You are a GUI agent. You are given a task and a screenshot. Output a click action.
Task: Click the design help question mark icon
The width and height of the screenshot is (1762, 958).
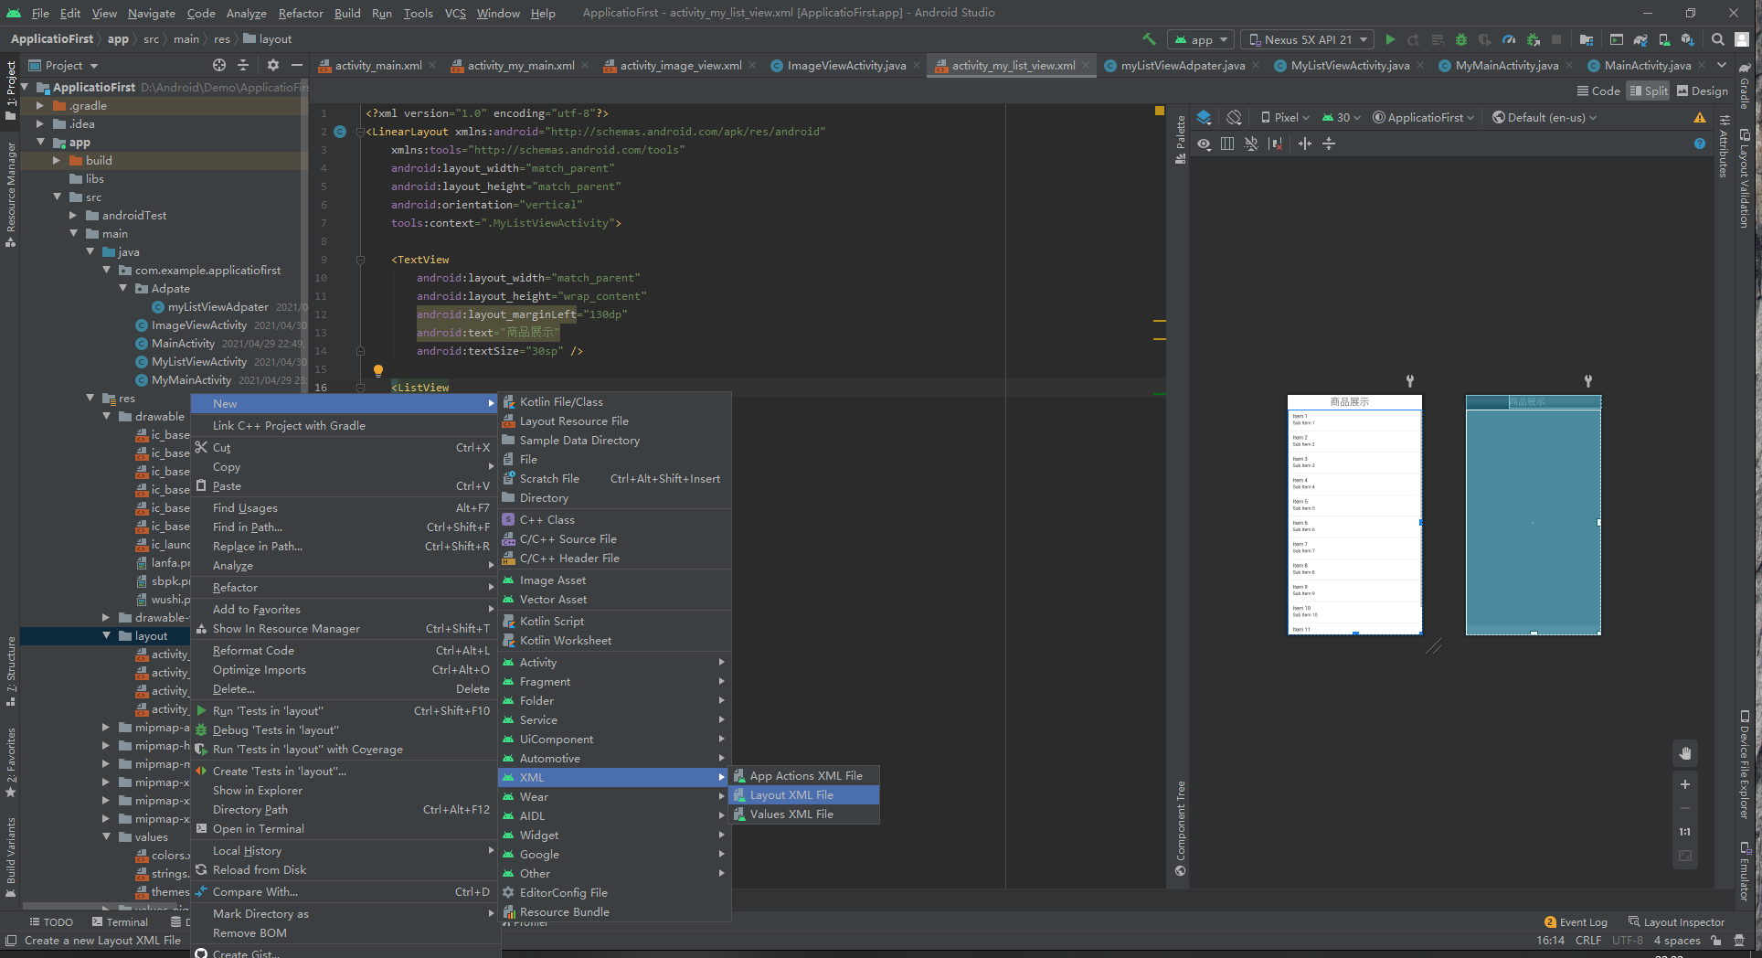tap(1699, 144)
